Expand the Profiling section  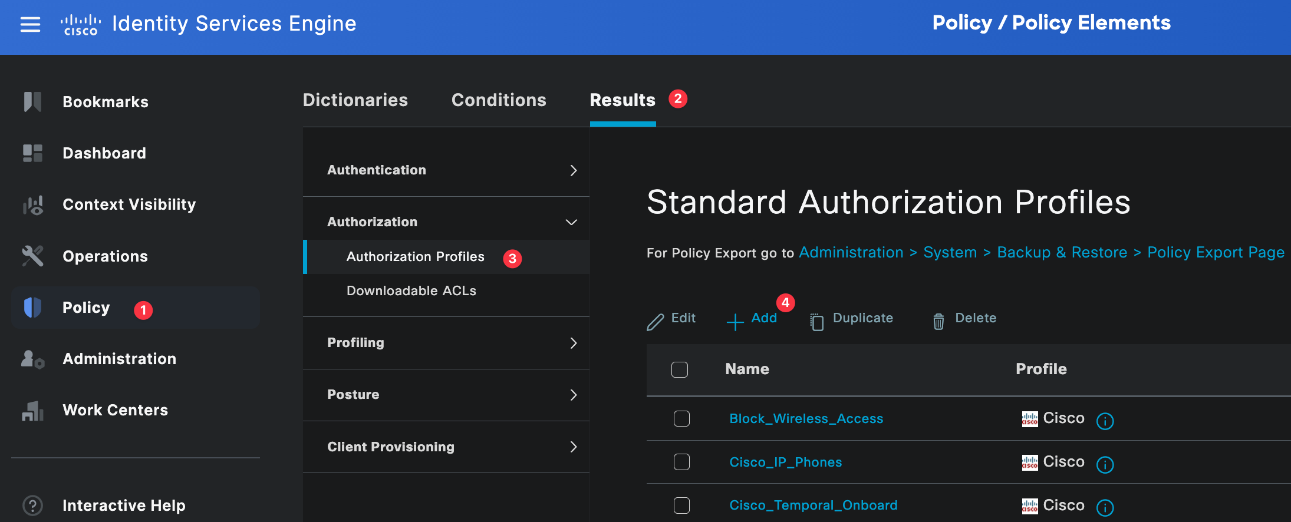tap(573, 343)
